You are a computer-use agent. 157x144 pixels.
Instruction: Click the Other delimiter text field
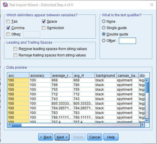coord(31,34)
